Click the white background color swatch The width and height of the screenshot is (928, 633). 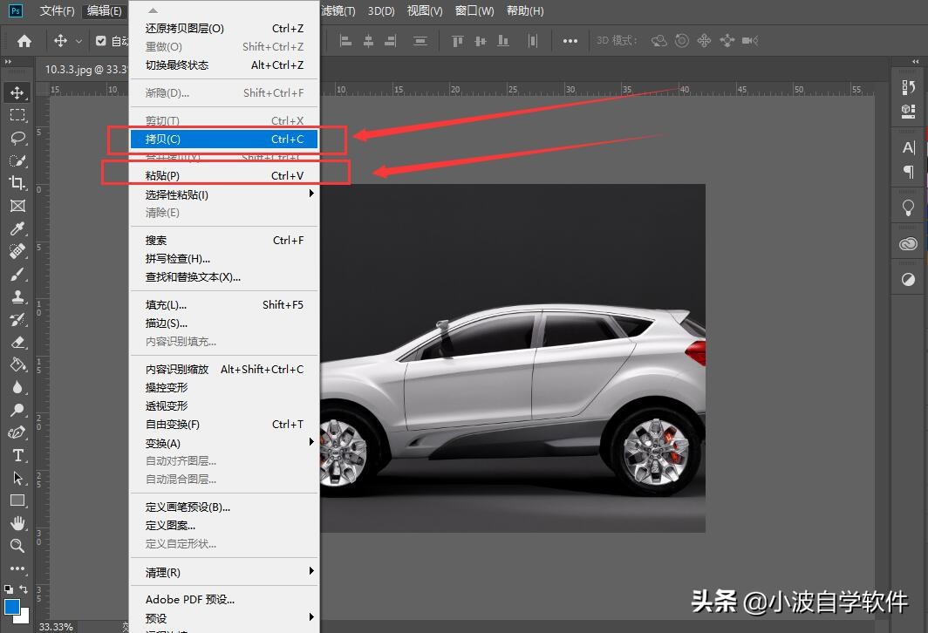(24, 619)
